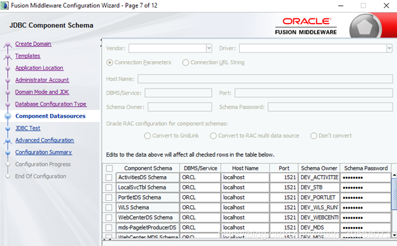Click port 1521 in PortletDS Schema row
397x246 pixels.
(x=284, y=198)
